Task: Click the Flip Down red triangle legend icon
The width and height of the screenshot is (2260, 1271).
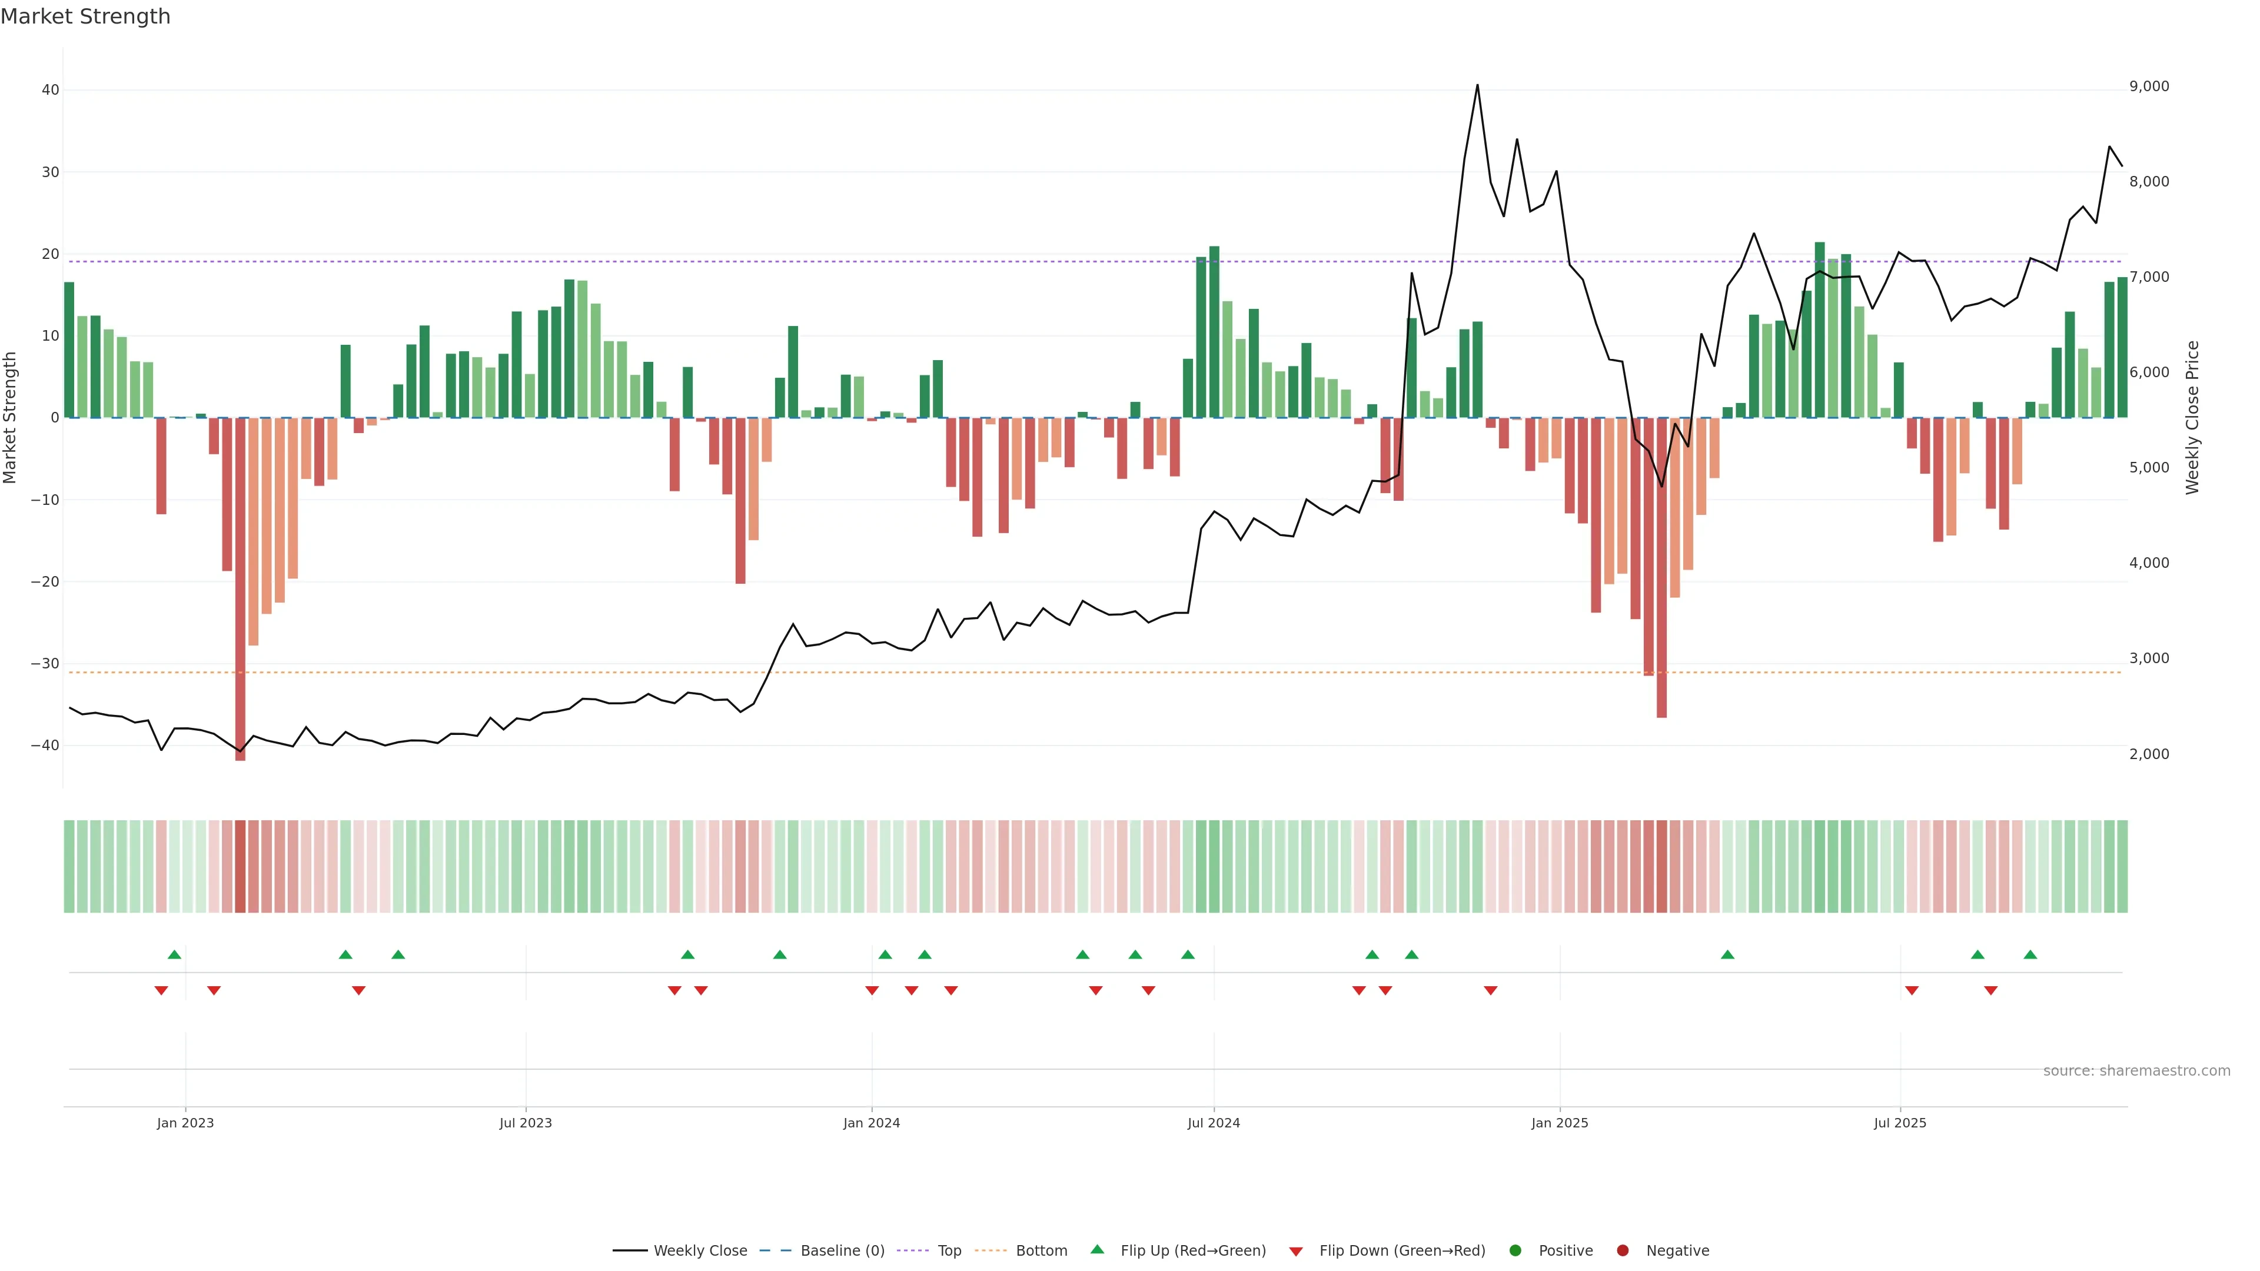Action: [1296, 1251]
